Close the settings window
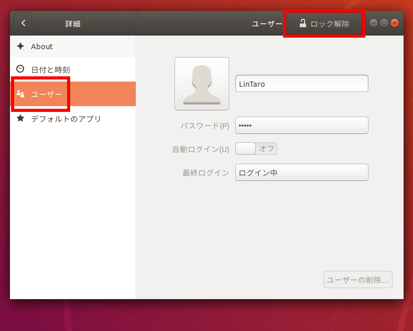413x331 pixels. [395, 23]
